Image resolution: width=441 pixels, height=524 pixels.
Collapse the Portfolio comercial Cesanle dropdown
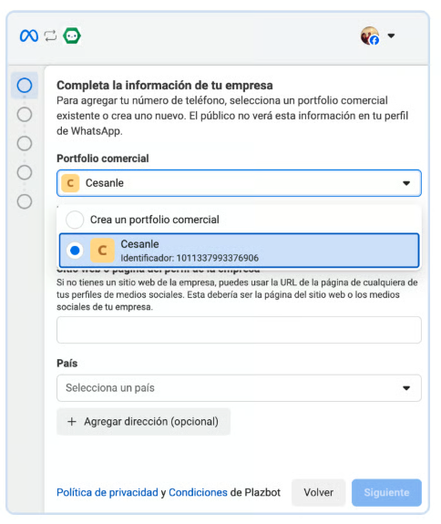click(239, 183)
